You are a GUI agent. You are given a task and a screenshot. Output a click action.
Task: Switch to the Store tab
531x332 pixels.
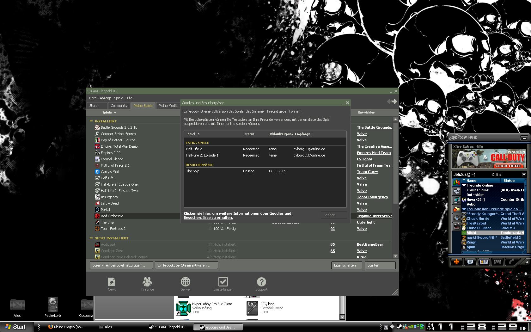pos(97,106)
